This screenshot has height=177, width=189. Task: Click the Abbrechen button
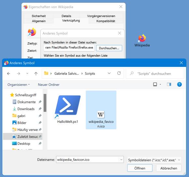coord(168,168)
